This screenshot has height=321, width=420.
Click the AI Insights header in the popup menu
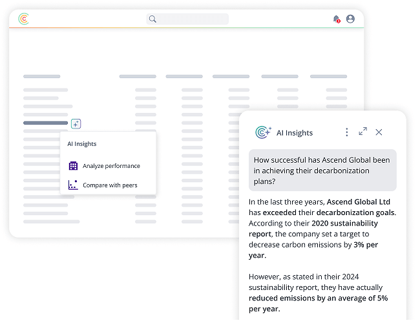(82, 144)
